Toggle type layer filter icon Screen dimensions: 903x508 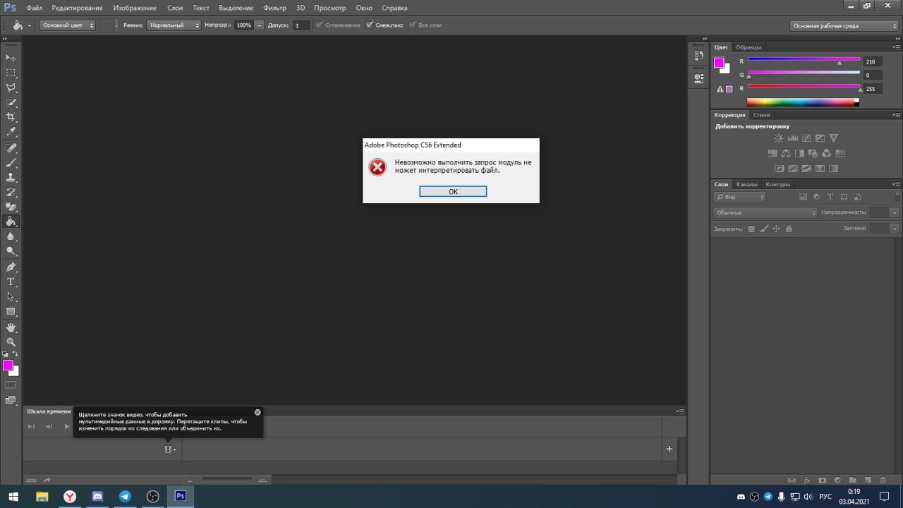coord(830,197)
